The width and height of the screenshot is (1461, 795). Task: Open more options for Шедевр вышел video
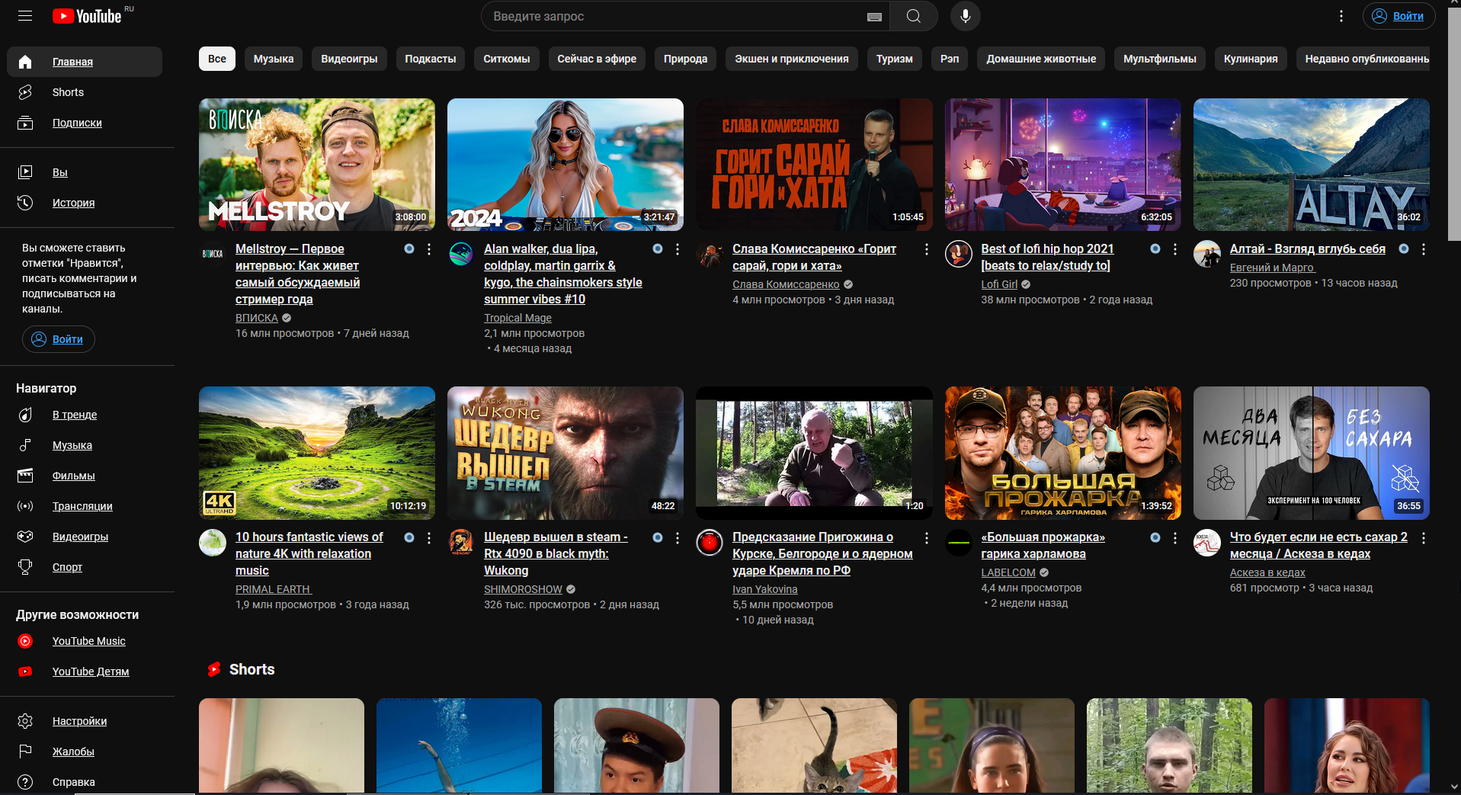[678, 538]
